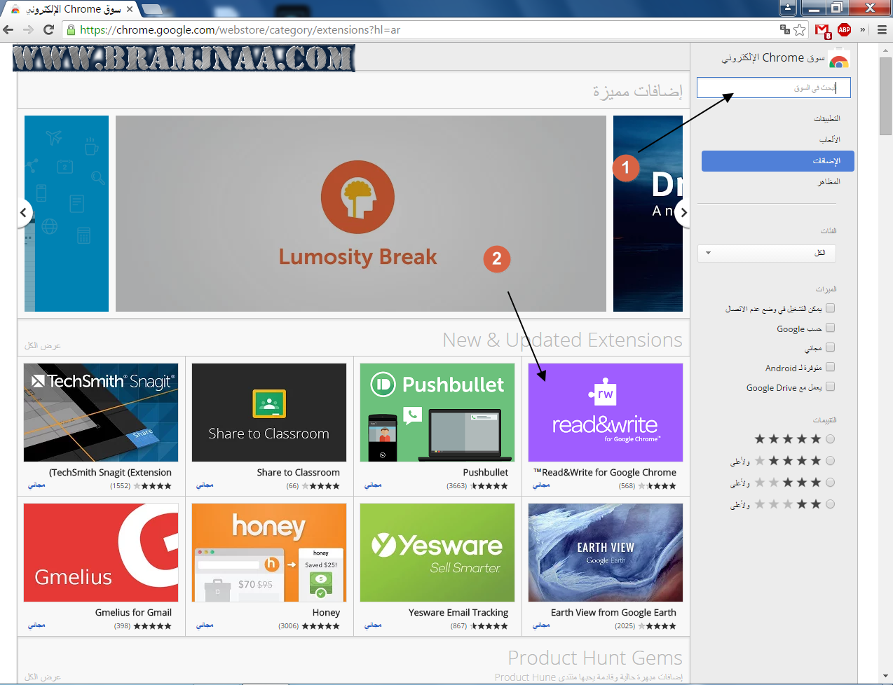Open Read&Write for Google Chrome link

tap(605, 473)
